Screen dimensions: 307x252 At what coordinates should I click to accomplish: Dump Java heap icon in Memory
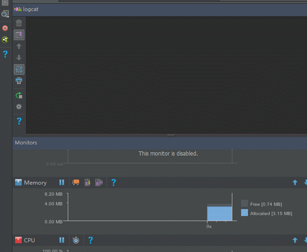coord(88,182)
